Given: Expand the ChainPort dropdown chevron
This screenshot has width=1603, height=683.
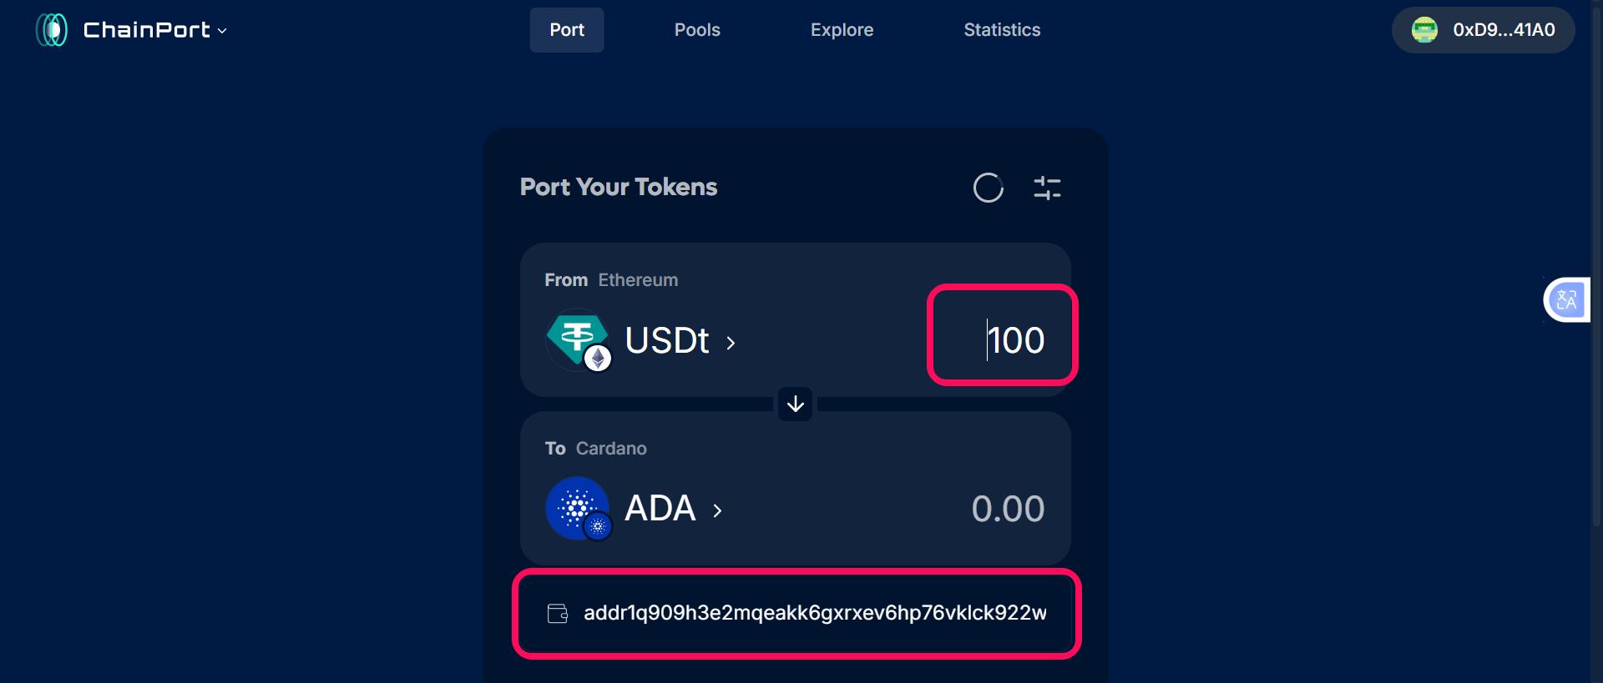Looking at the screenshot, I should [222, 33].
